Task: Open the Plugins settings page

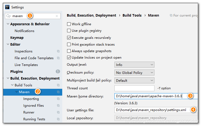Action: click(17, 72)
